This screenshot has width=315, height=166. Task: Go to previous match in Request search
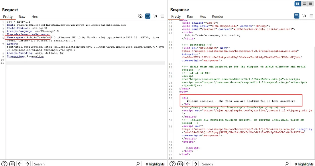[20, 164]
